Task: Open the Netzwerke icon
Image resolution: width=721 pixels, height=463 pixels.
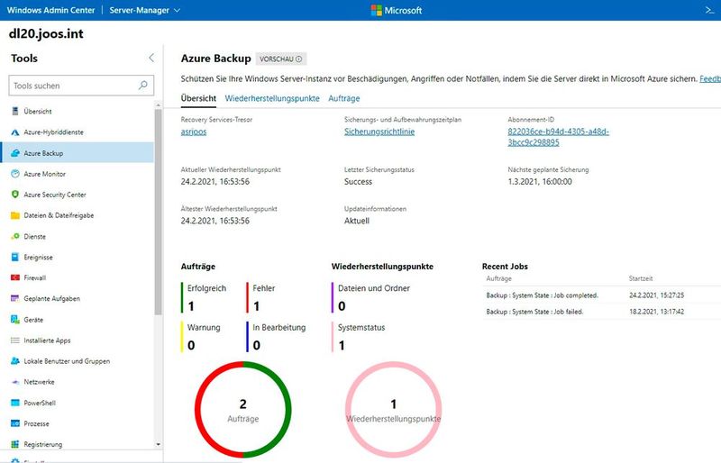Action: (15, 382)
